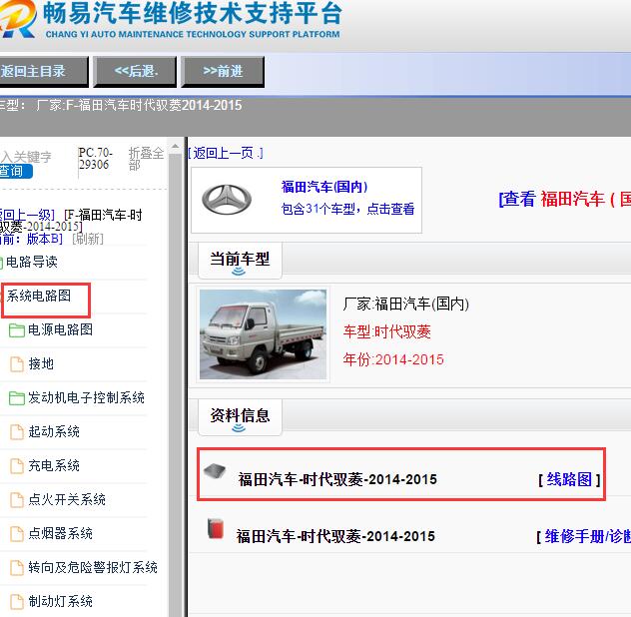Open 点烟器系统 tree item
Viewport: 631px width, 617px height.
coord(60,534)
